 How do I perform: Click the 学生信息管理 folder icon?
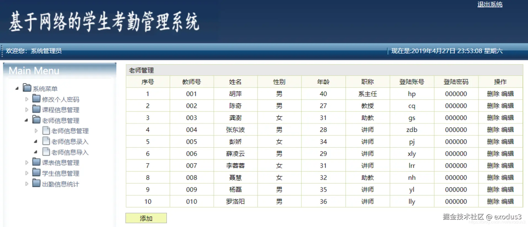pyautogui.click(x=36, y=173)
